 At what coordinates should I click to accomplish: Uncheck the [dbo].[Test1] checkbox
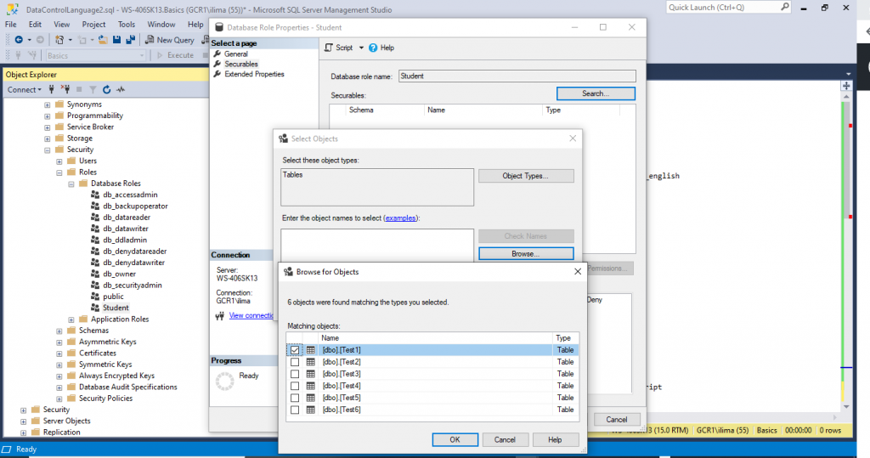[x=295, y=350]
